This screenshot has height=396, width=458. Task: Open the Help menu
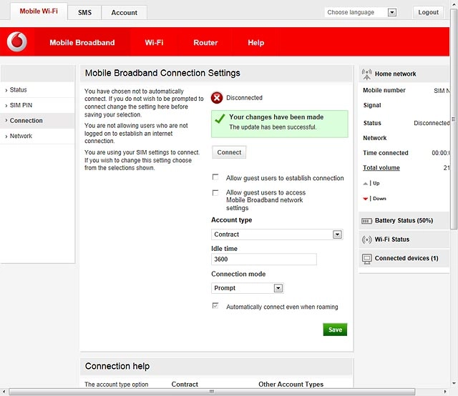[x=256, y=43]
